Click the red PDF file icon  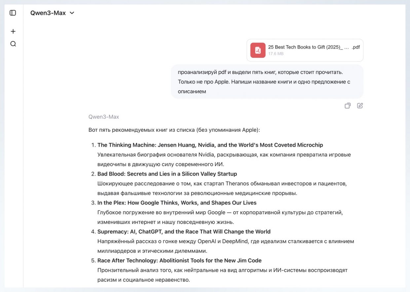[258, 50]
